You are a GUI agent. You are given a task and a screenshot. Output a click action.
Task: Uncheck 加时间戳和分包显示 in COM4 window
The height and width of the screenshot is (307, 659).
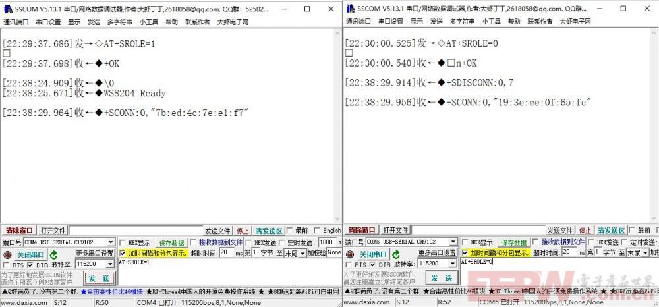click(x=123, y=253)
